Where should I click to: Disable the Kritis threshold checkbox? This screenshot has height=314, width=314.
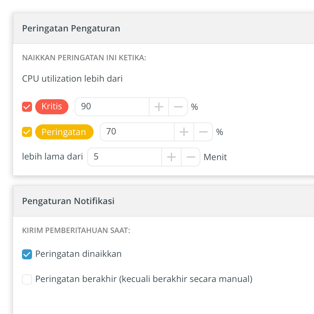tap(27, 107)
